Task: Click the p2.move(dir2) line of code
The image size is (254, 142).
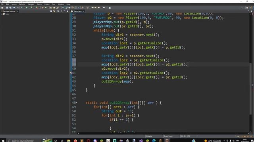Action: [115, 69]
